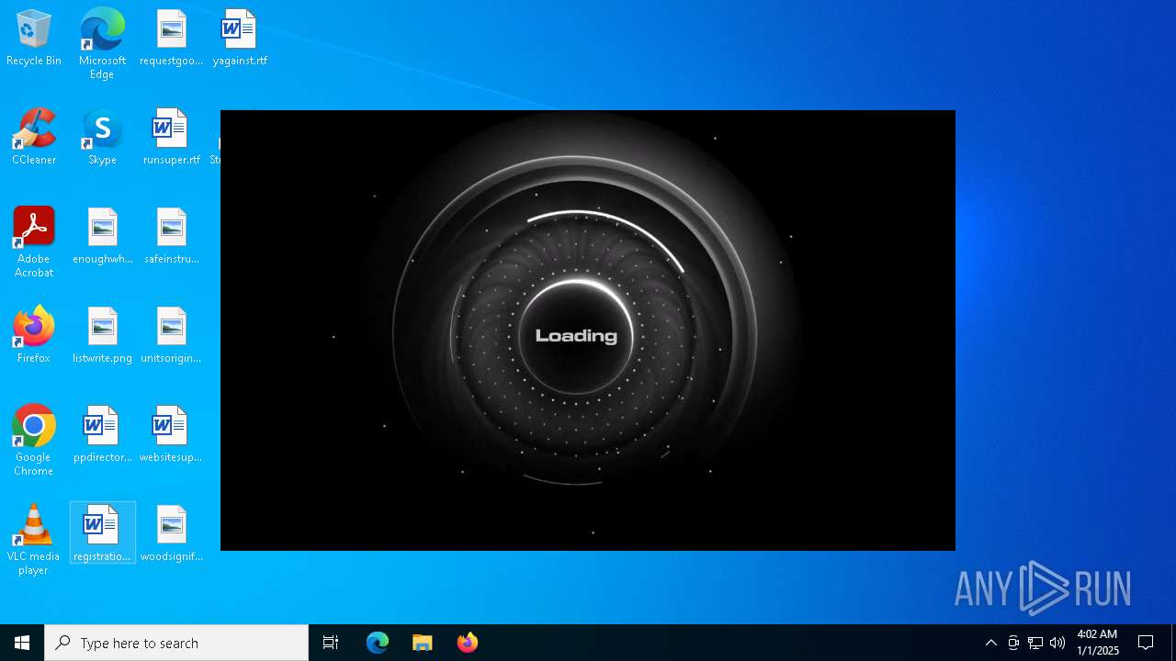The height and width of the screenshot is (661, 1176).
Task: Open the volume tray icon
Action: [x=1057, y=643]
